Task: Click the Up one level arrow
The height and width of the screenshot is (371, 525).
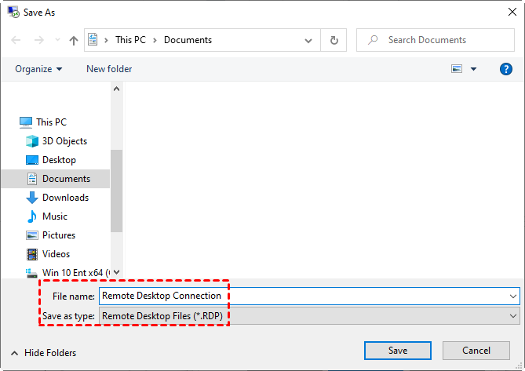Action: coord(74,40)
